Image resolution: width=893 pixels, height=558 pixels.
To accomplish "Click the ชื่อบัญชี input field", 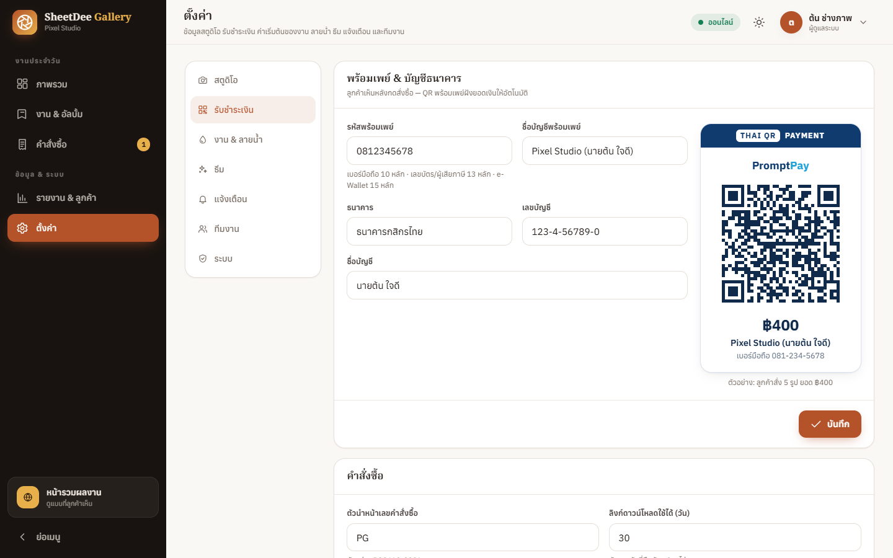I will click(x=517, y=285).
